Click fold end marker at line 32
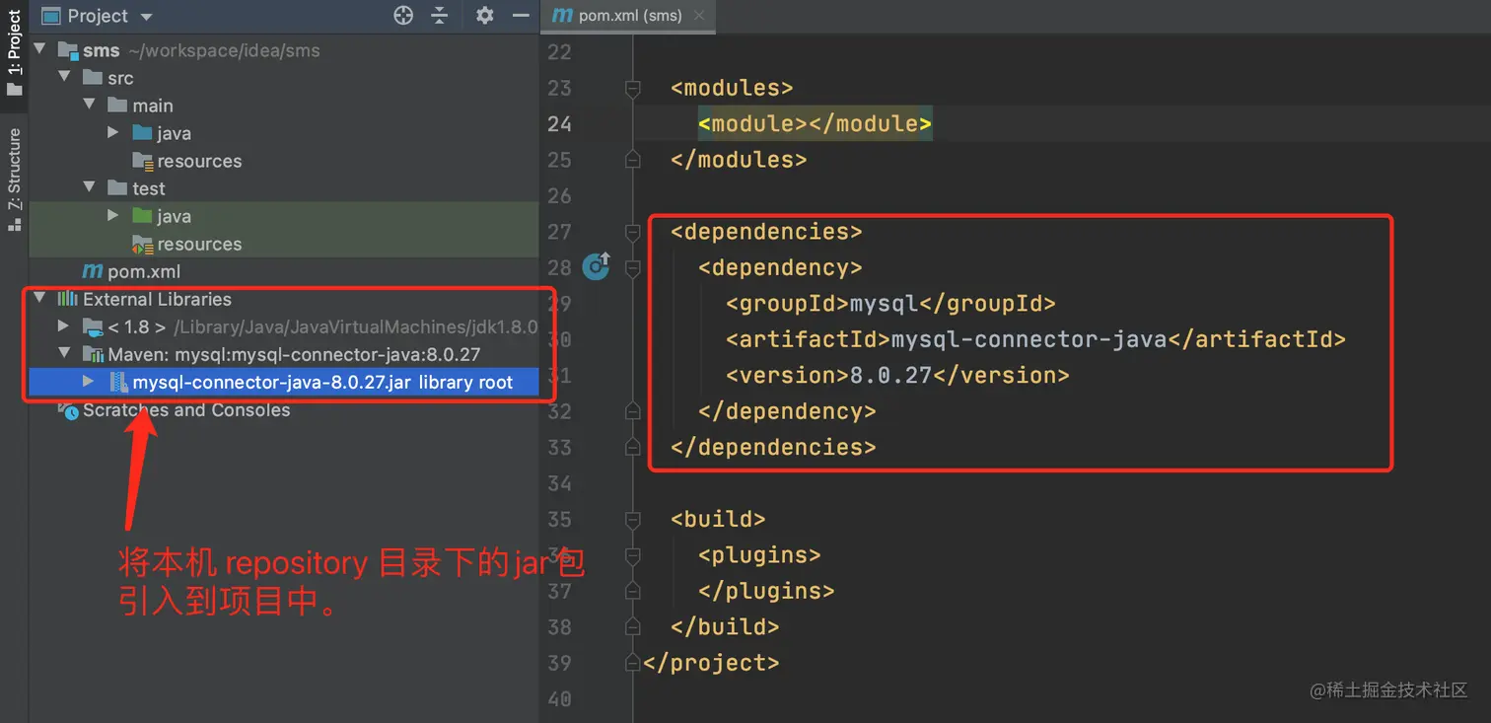Viewport: 1491px width, 723px height. pyautogui.click(x=632, y=411)
